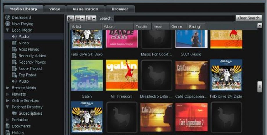The width and height of the screenshot is (267, 135).
Task: Collapse the Local Media tree node
Action: [x=7, y=30]
